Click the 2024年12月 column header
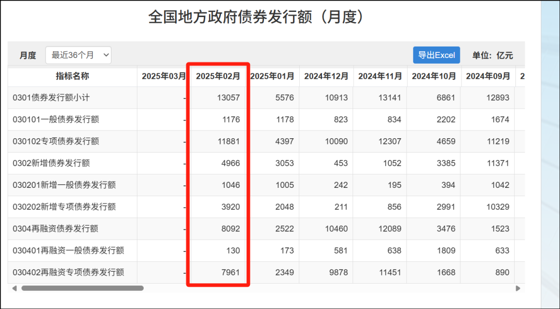Screen dimensions: 560x309 point(326,76)
